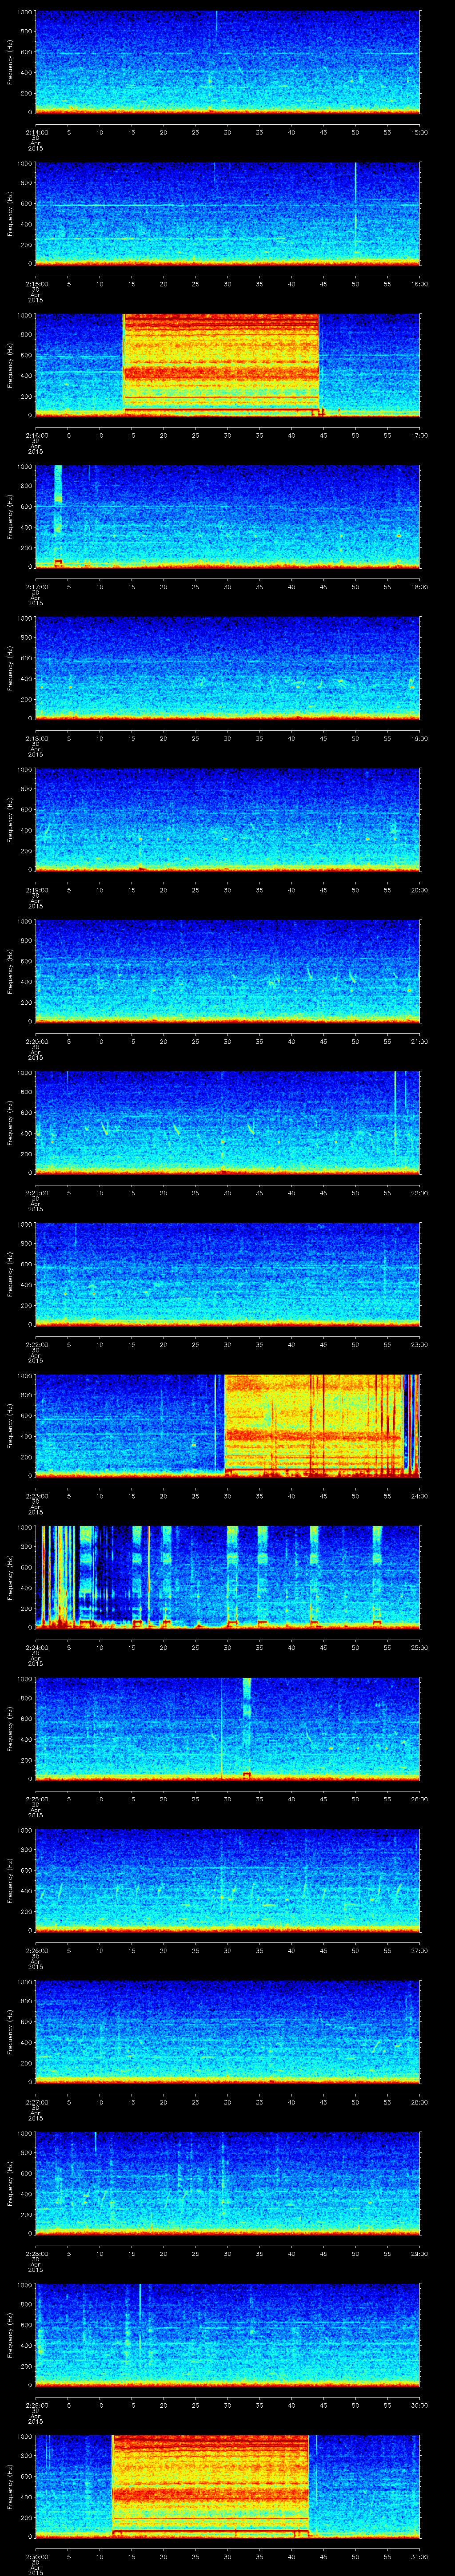455x2576 pixels.
Task: Select the 2:23:00 timestamp label
Action: tap(35, 1495)
